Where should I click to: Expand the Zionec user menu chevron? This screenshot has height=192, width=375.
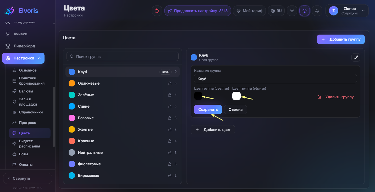(x=363, y=11)
